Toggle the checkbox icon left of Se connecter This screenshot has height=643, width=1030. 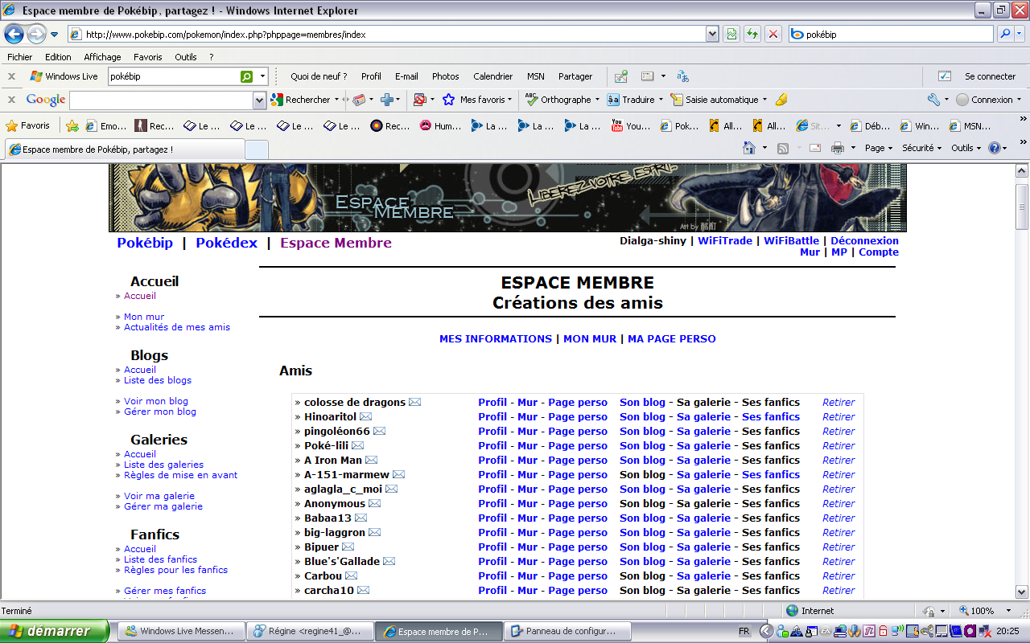945,76
